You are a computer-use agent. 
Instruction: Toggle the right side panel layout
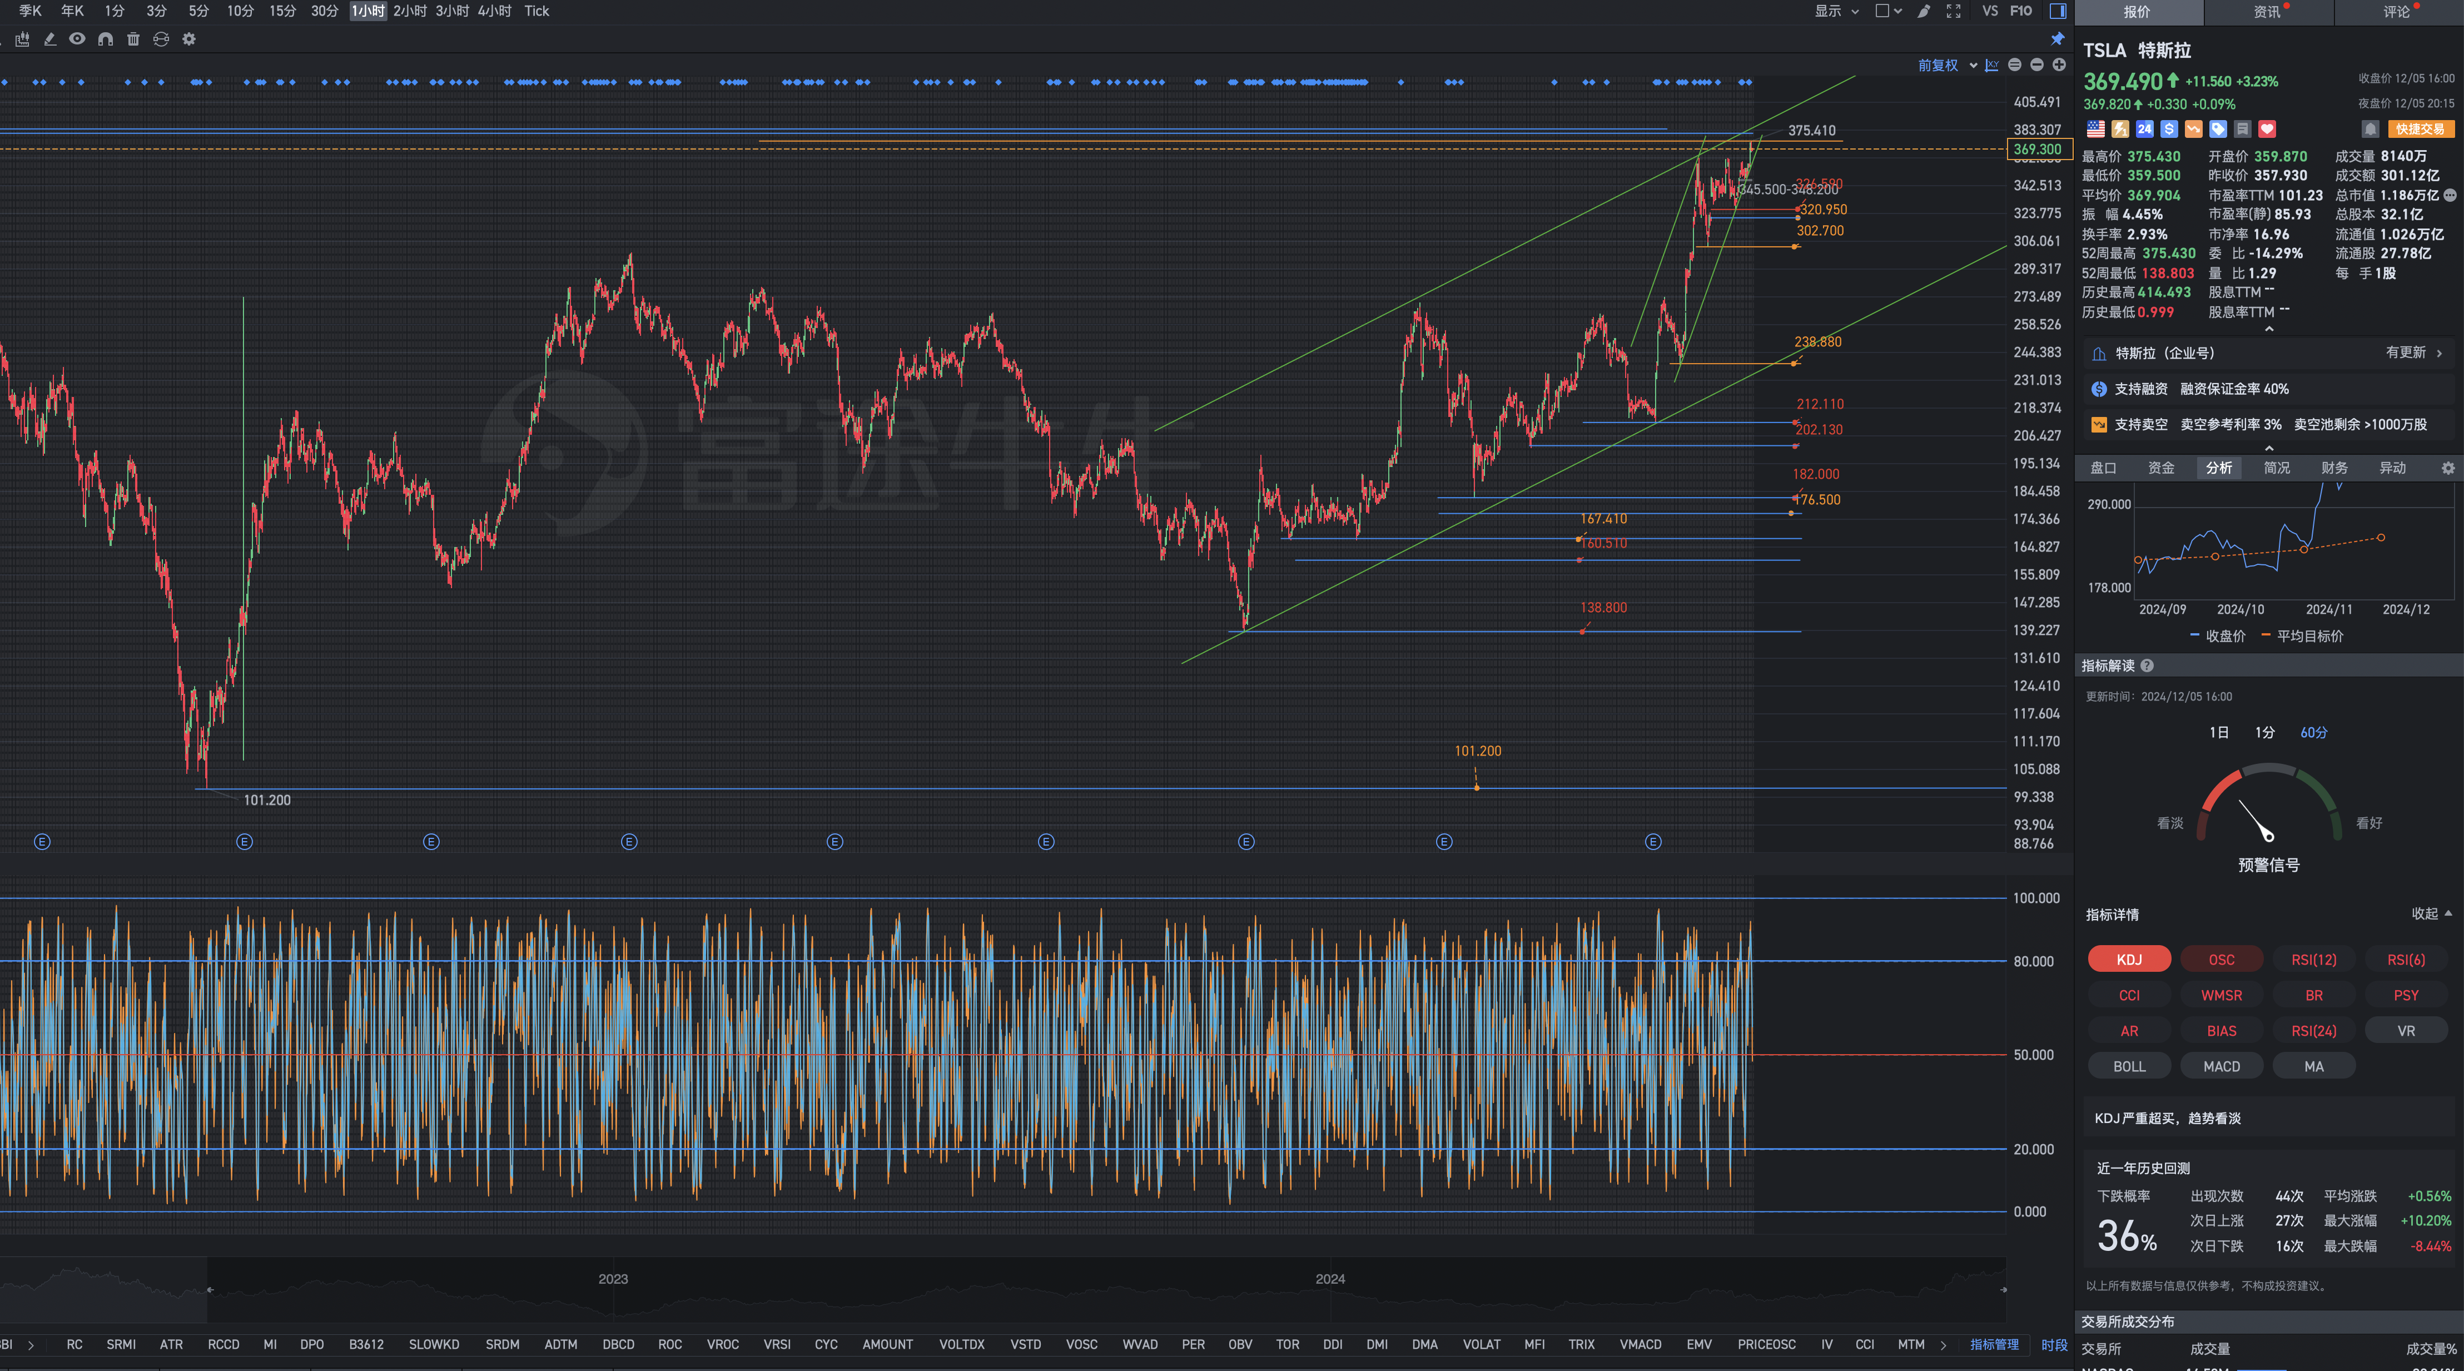click(2058, 12)
